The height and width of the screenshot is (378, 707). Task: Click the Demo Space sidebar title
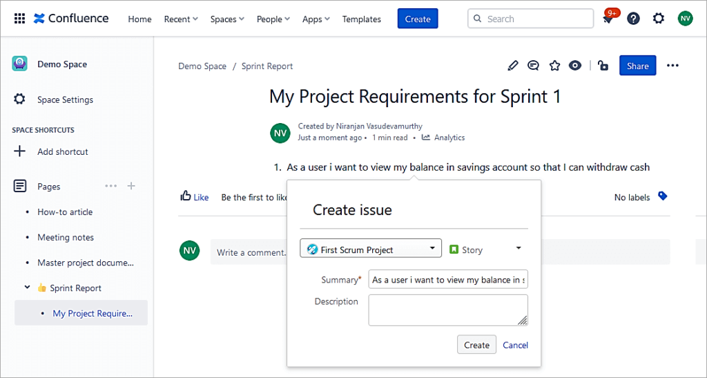(62, 64)
